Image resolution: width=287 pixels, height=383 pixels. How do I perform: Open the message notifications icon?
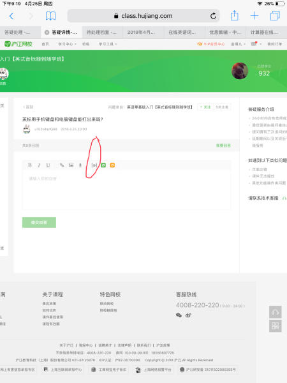click(x=254, y=43)
